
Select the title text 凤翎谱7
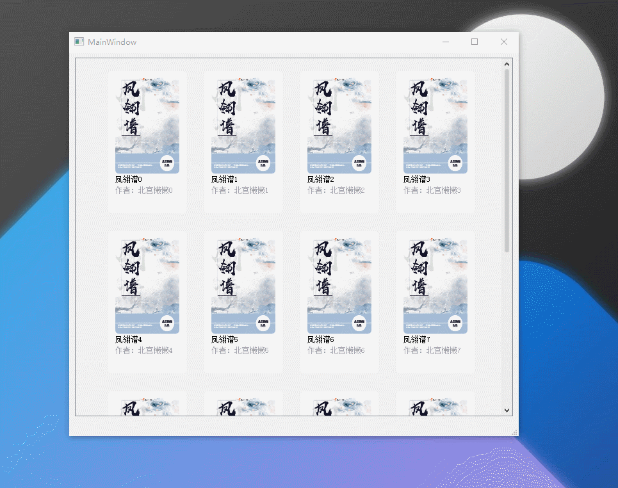click(417, 340)
